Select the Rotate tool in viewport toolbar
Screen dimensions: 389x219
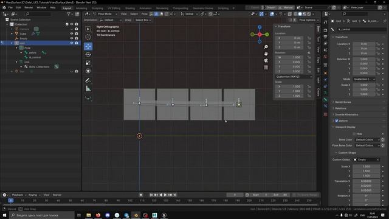(x=88, y=54)
